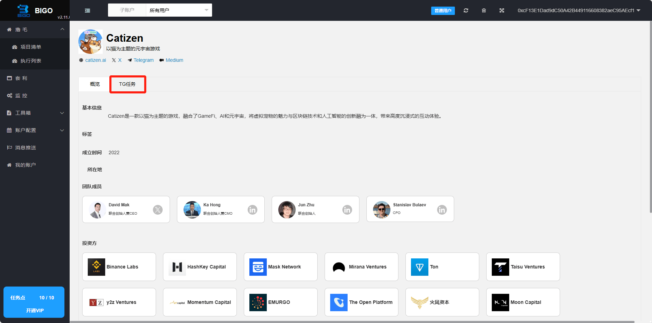Toggle the sidebar collapse menu icon
652x323 pixels.
pyautogui.click(x=87, y=10)
